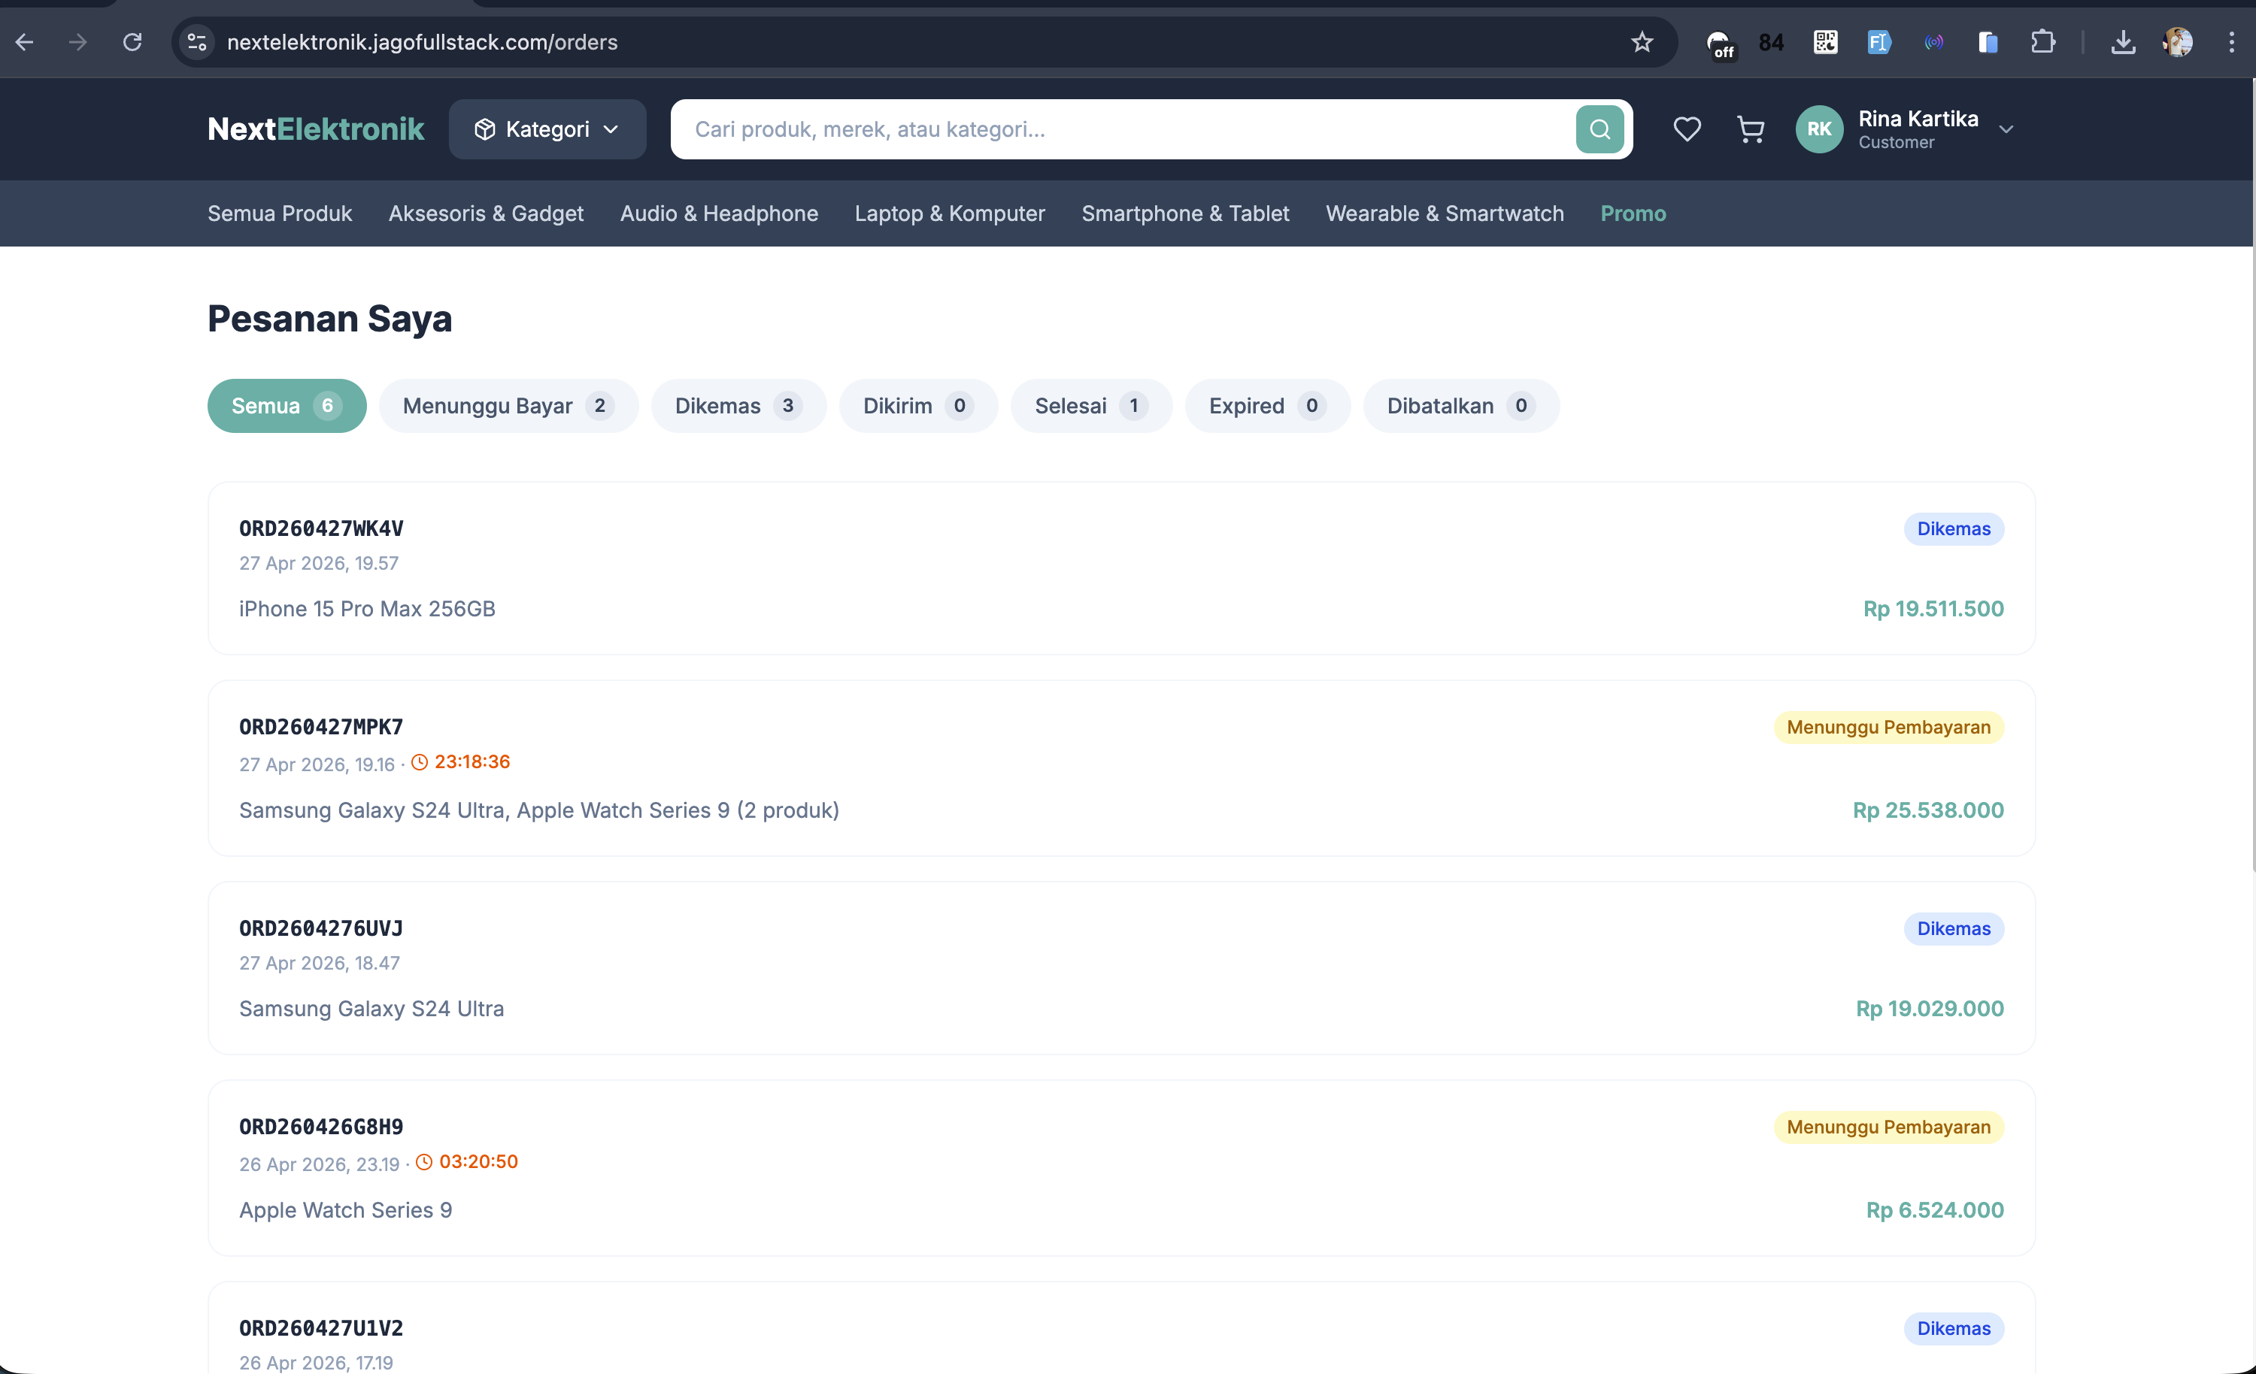
Task: Show Dibatalkan orders
Action: pyautogui.click(x=1460, y=406)
